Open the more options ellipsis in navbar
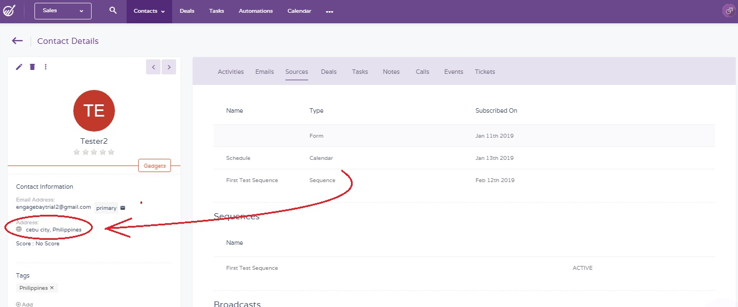This screenshot has width=738, height=307. coord(329,12)
